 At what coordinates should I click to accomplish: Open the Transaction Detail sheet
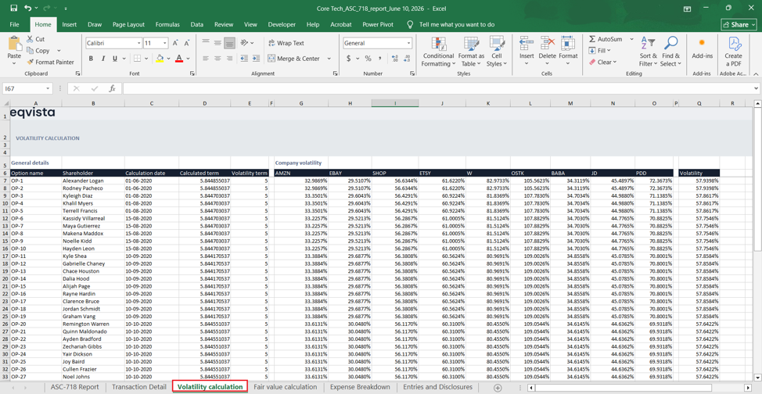(x=138, y=387)
